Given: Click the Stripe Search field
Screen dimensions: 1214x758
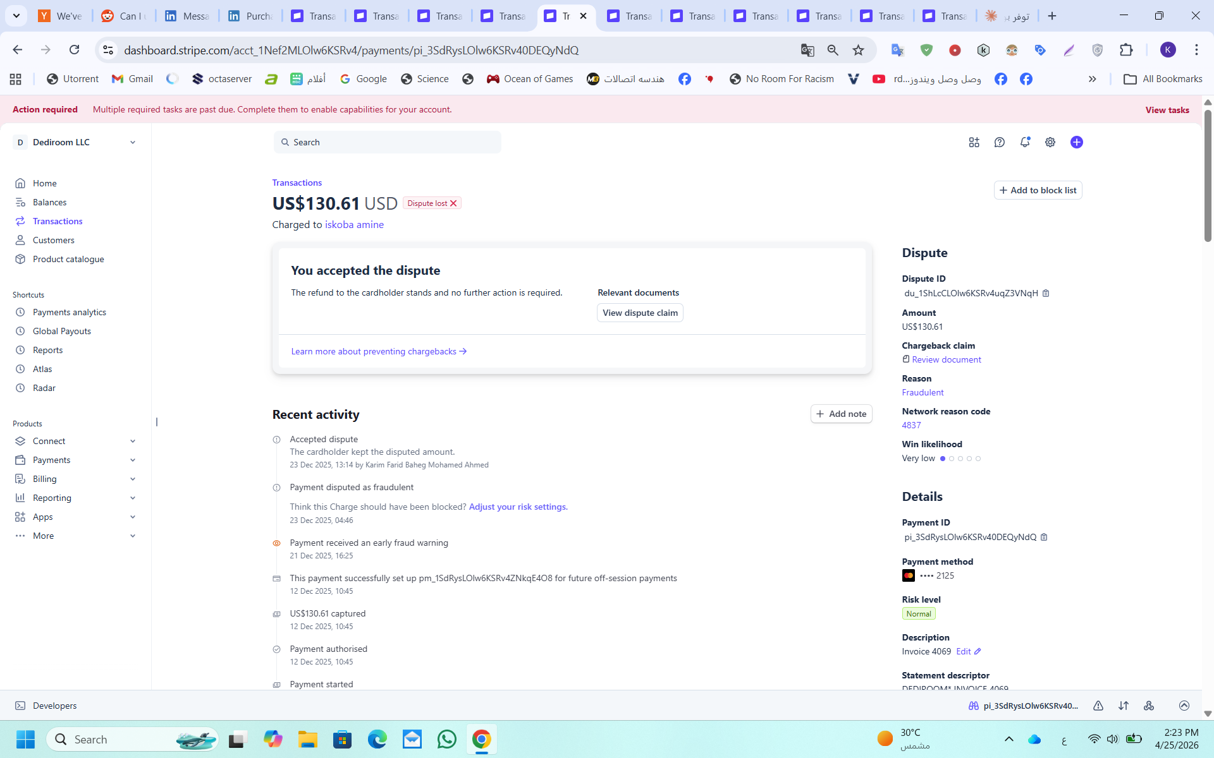Looking at the screenshot, I should (x=388, y=142).
